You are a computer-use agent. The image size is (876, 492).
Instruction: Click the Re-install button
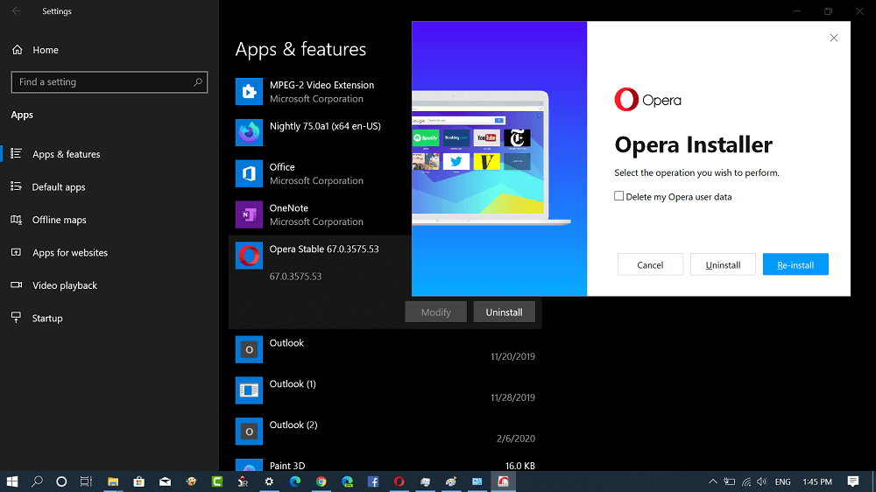[x=795, y=264]
